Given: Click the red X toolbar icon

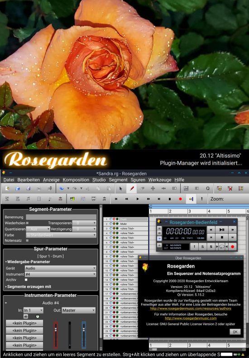Looking at the screenshot, I should point(230,188).
